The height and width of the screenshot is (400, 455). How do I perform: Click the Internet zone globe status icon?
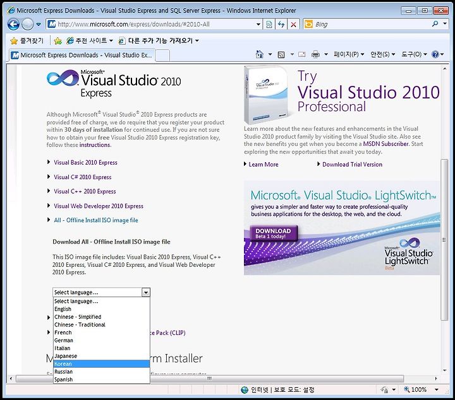[245, 390]
